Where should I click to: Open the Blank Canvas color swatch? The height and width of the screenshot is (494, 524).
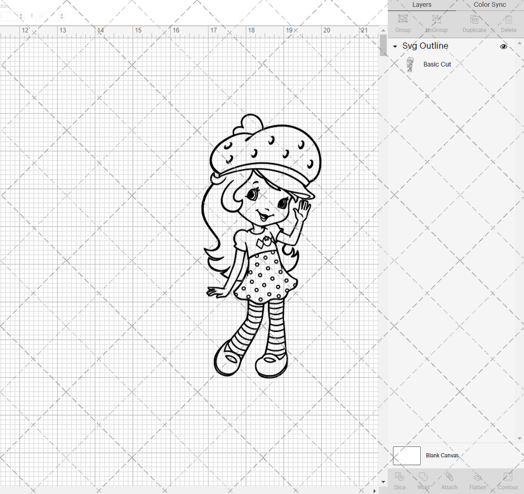406,455
